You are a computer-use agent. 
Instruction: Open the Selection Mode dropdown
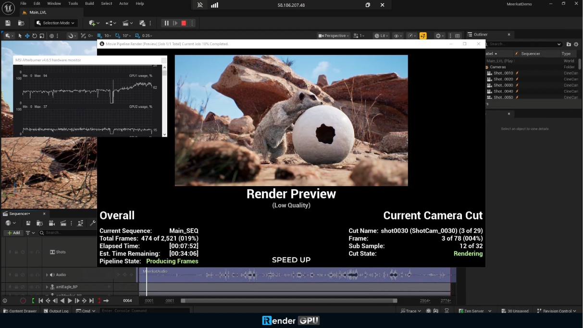coord(55,23)
